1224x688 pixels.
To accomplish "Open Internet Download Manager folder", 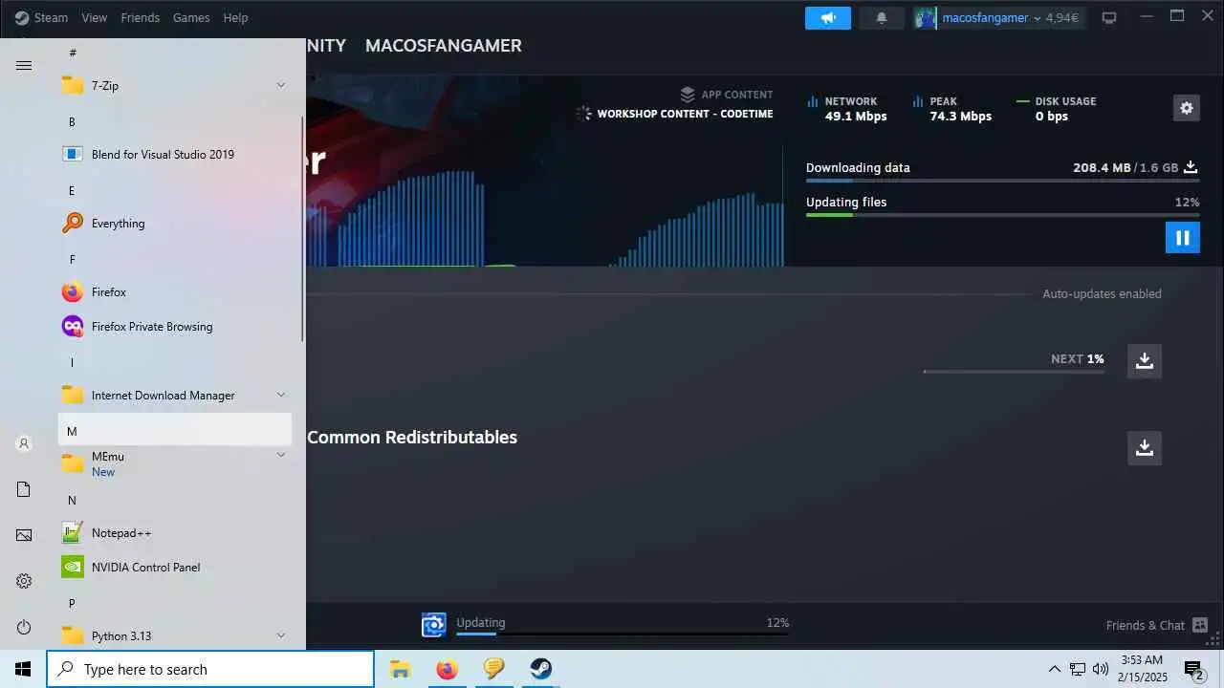I will [175, 395].
